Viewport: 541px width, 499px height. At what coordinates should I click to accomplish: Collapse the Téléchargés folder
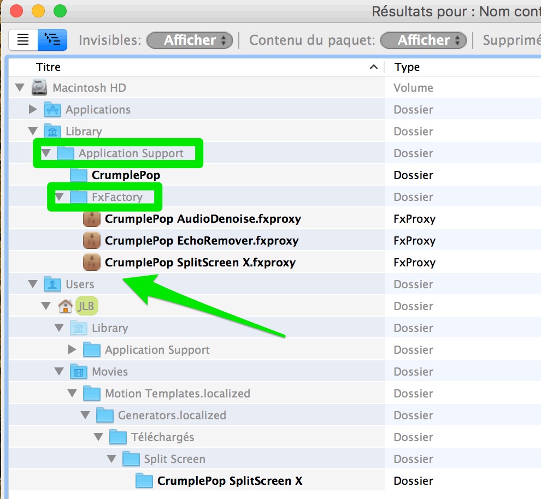pyautogui.click(x=99, y=437)
